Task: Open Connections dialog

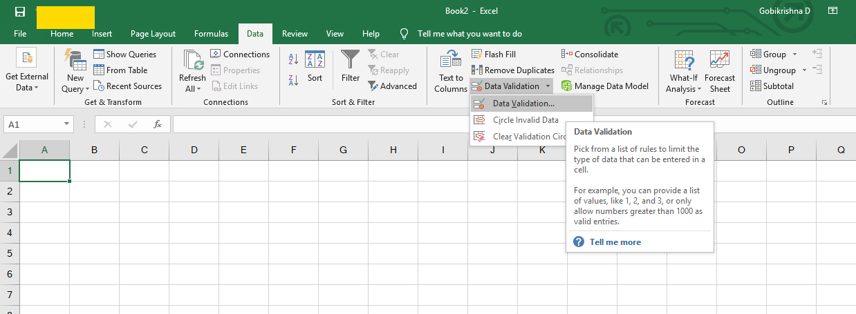Action: click(x=240, y=54)
